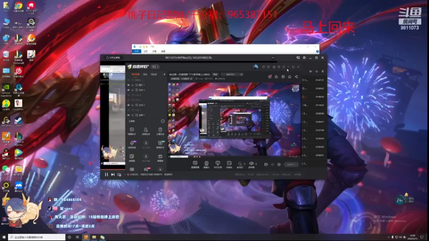This screenshot has height=241, width=429.
Task: Open the clipboard toolbox tool in top row
Action: point(160,131)
